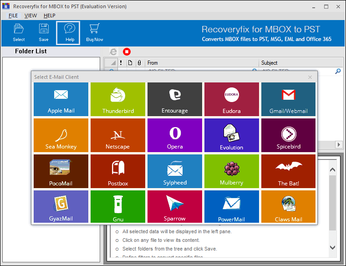Click the importance flag column header
The height and width of the screenshot is (266, 346).
click(x=121, y=63)
